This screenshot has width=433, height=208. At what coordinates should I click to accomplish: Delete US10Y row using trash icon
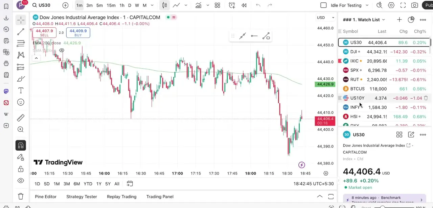click(426, 98)
